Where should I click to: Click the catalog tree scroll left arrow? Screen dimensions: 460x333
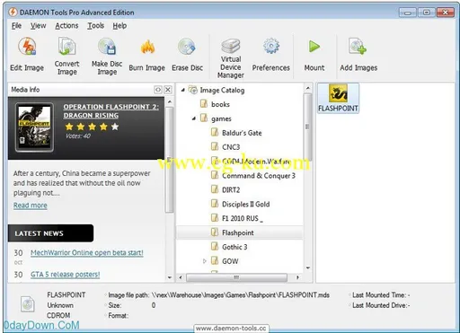[x=181, y=277]
